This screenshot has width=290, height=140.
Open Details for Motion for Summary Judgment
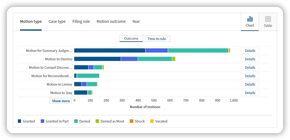tap(250, 51)
